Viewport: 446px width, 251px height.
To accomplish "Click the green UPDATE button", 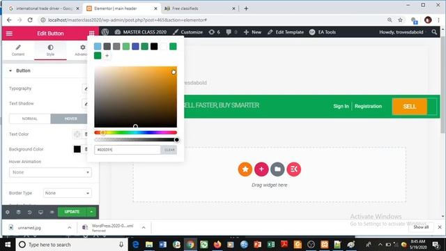I will point(72,212).
